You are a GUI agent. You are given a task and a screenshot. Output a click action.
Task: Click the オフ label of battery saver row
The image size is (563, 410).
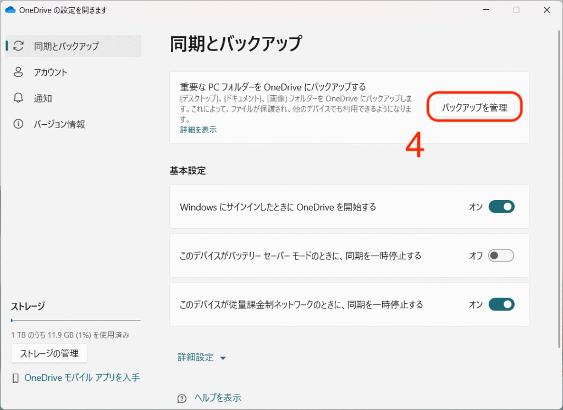point(476,256)
